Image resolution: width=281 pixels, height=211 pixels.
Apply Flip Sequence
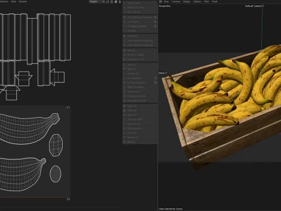pyautogui.click(x=140, y=128)
